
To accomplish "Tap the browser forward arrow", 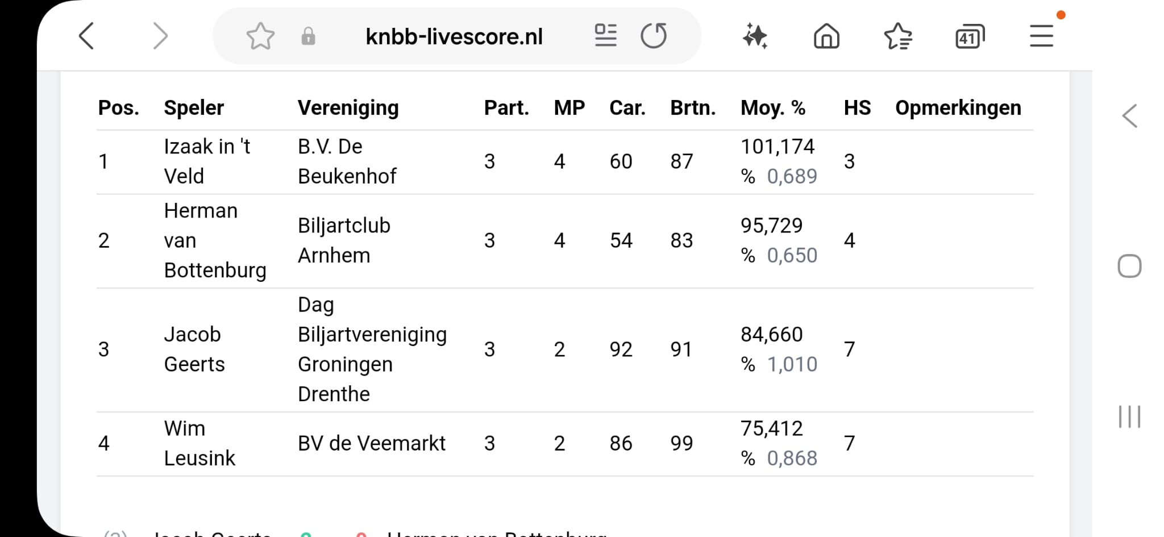I will [160, 36].
